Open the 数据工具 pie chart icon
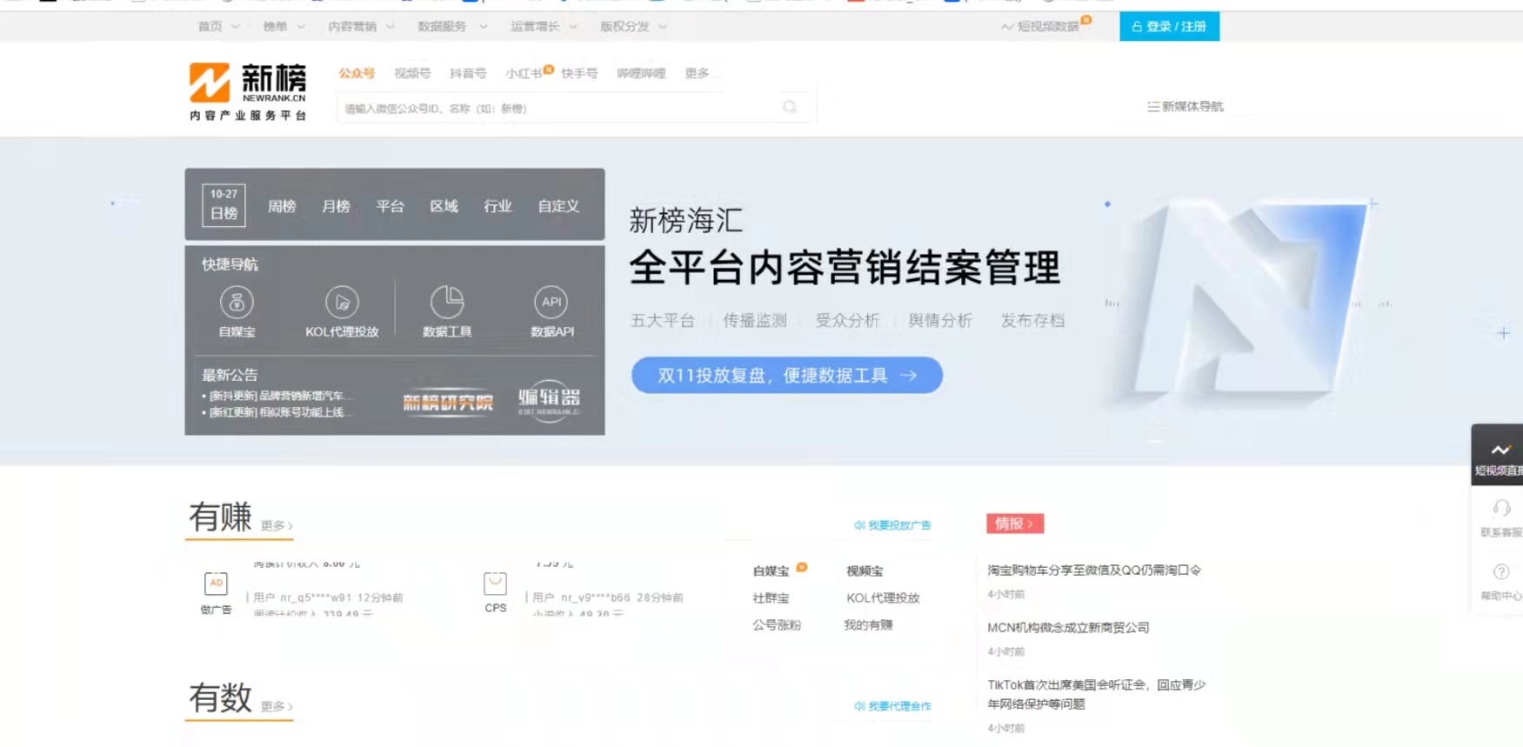Viewport: 1523px width, 747px height. [x=447, y=303]
